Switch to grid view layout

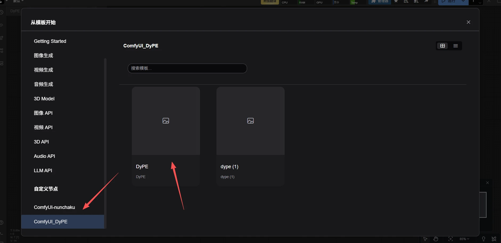tap(442, 46)
